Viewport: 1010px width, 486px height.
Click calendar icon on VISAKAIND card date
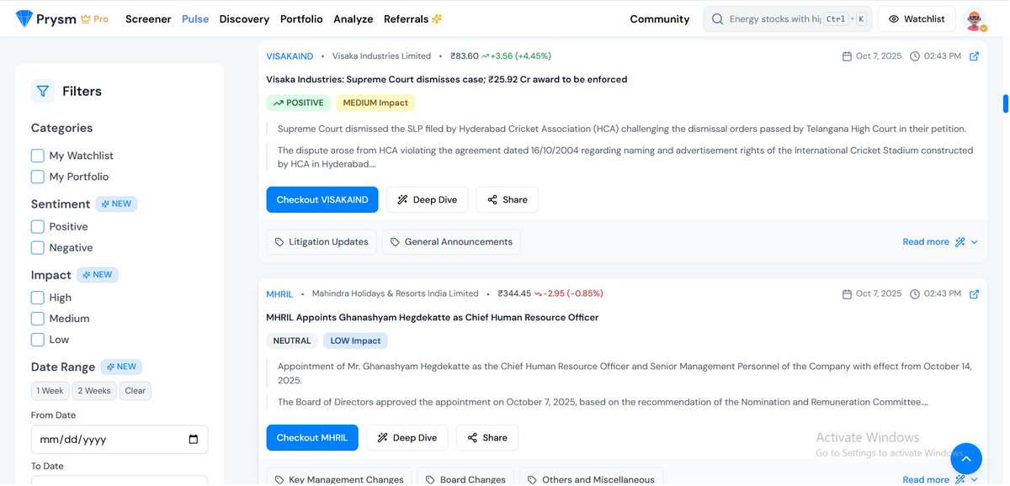tap(847, 56)
